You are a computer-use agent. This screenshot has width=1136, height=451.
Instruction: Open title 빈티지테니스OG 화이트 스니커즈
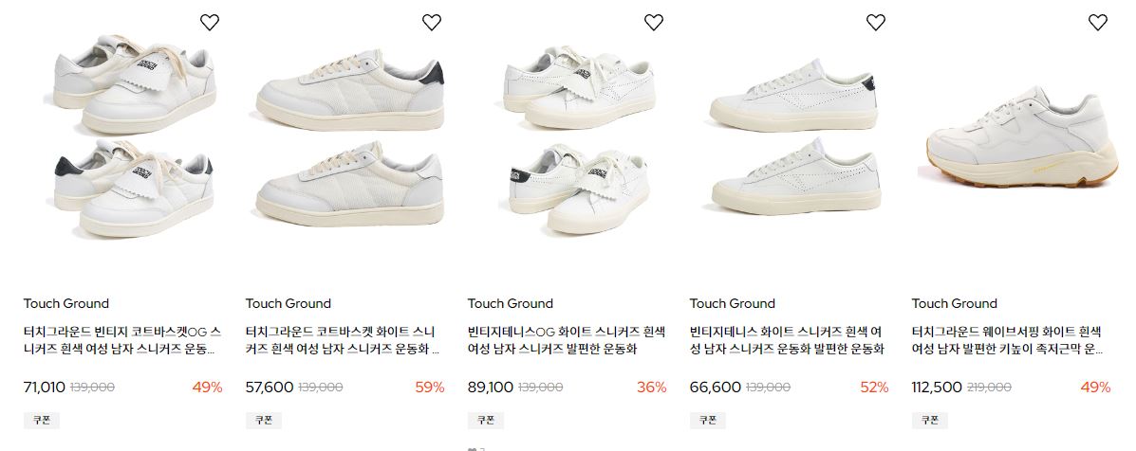(x=567, y=341)
